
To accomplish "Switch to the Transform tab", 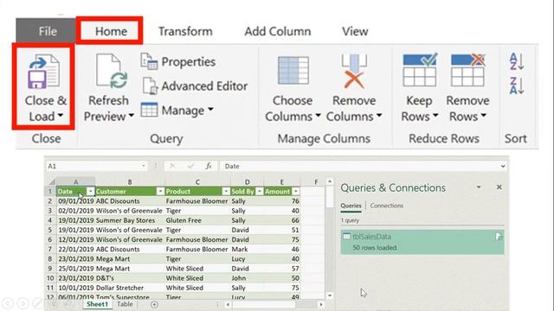I will [185, 31].
